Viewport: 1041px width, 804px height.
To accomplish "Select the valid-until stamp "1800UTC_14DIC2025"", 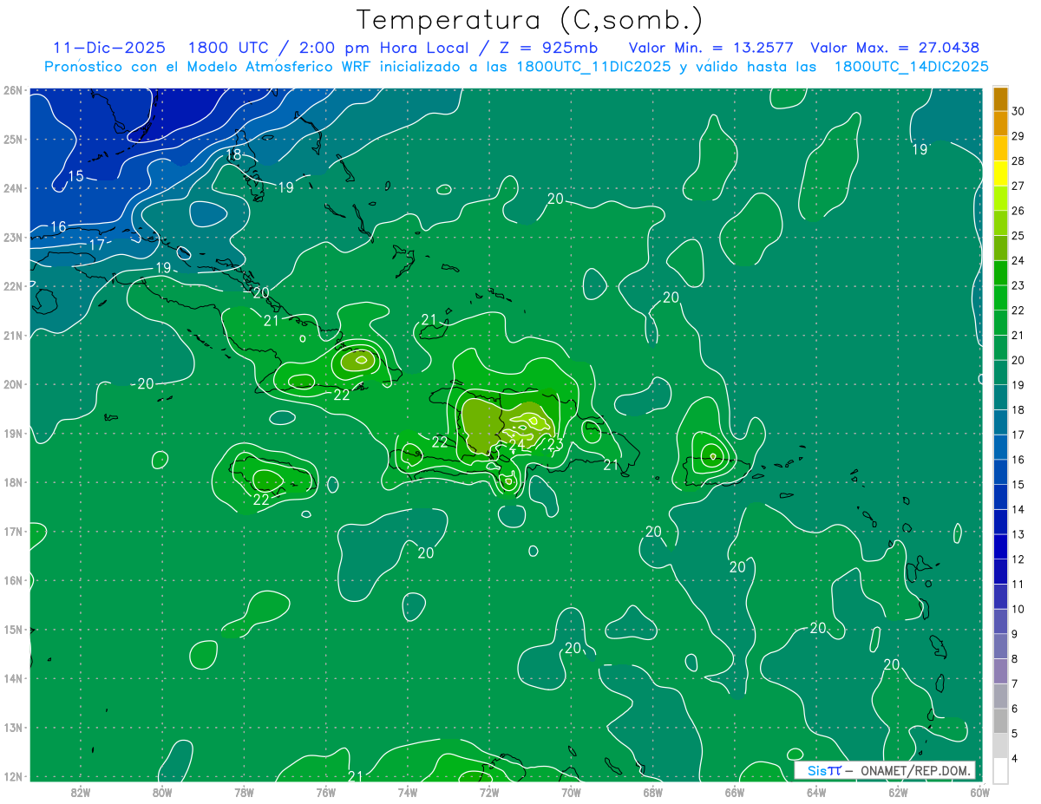I will click(911, 67).
